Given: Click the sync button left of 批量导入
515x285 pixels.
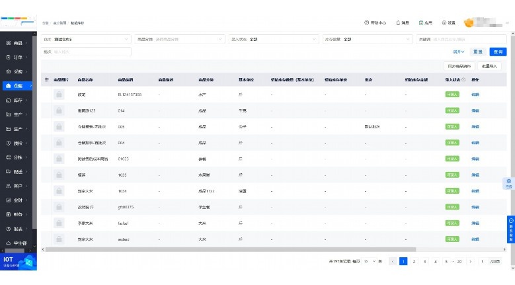Looking at the screenshot, I should pos(459,66).
